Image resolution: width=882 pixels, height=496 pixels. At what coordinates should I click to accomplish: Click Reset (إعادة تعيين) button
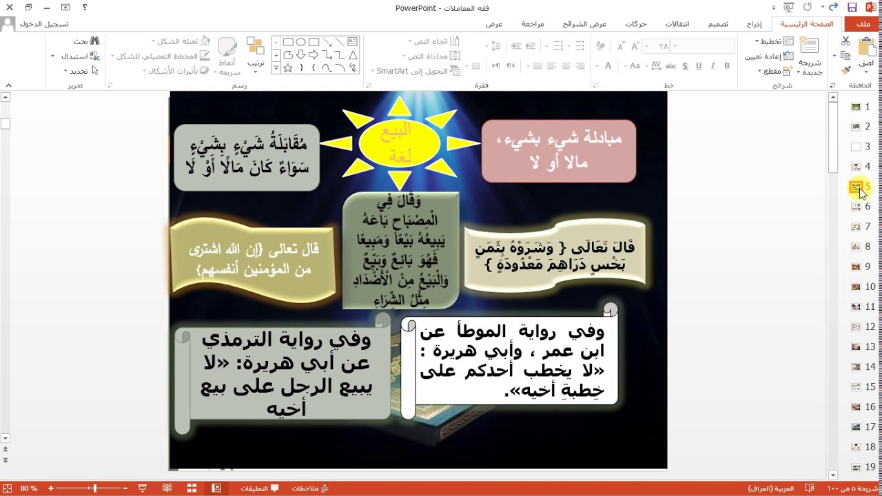click(770, 56)
